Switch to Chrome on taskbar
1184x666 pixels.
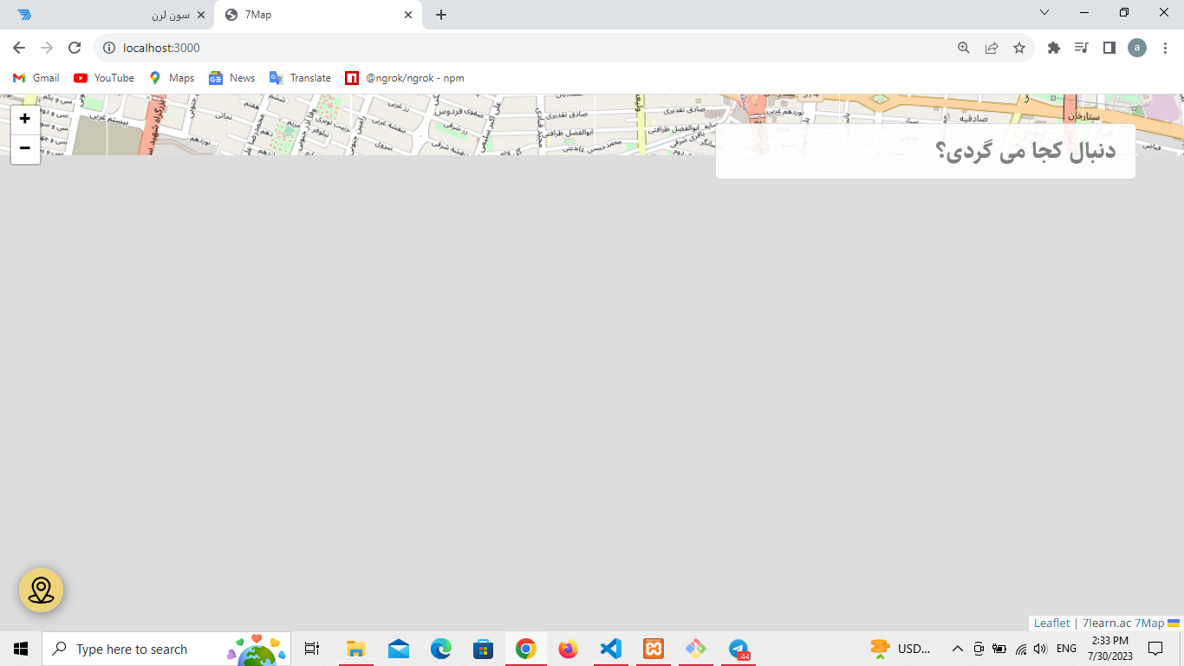pyautogui.click(x=526, y=649)
